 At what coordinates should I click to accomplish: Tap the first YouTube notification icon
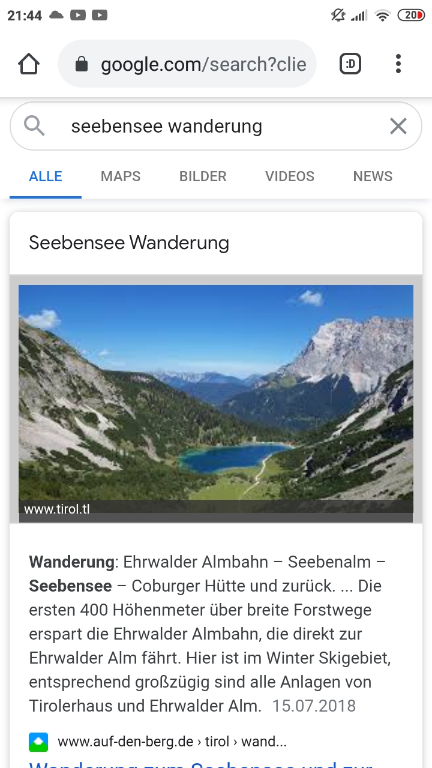click(x=78, y=16)
